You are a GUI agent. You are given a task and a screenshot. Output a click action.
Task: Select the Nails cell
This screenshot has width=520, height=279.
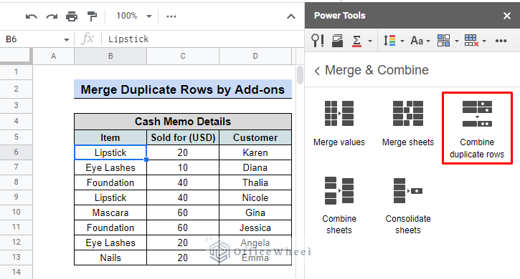(x=110, y=258)
